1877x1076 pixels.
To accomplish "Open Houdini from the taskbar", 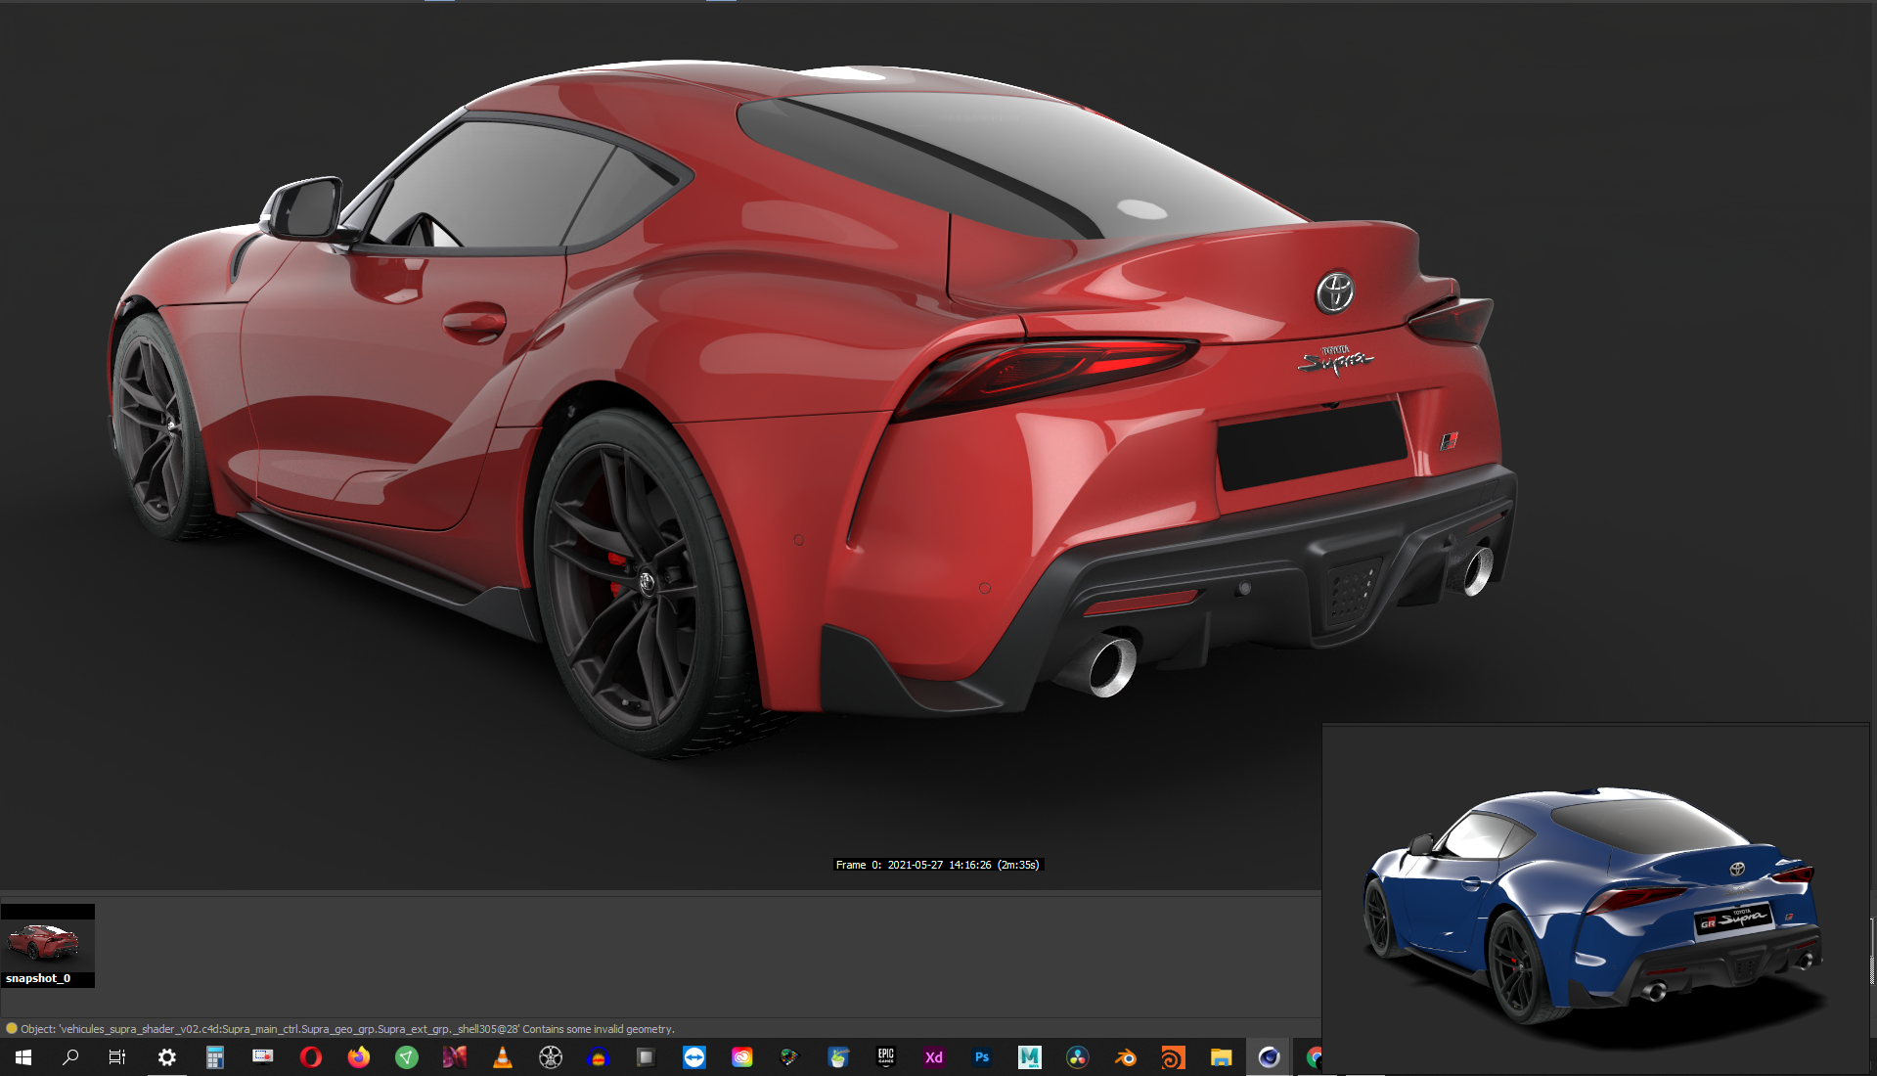I will pyautogui.click(x=1173, y=1057).
